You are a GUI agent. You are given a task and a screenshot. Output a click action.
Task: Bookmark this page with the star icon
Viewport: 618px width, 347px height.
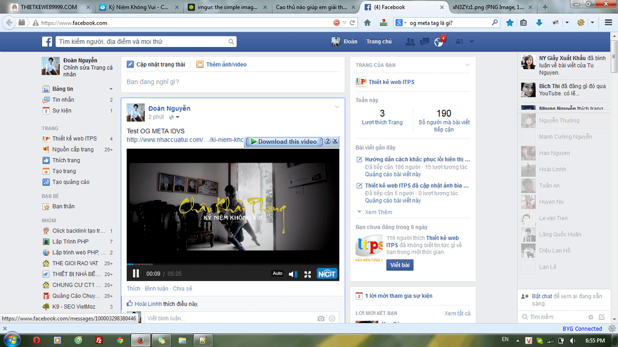tap(510, 23)
